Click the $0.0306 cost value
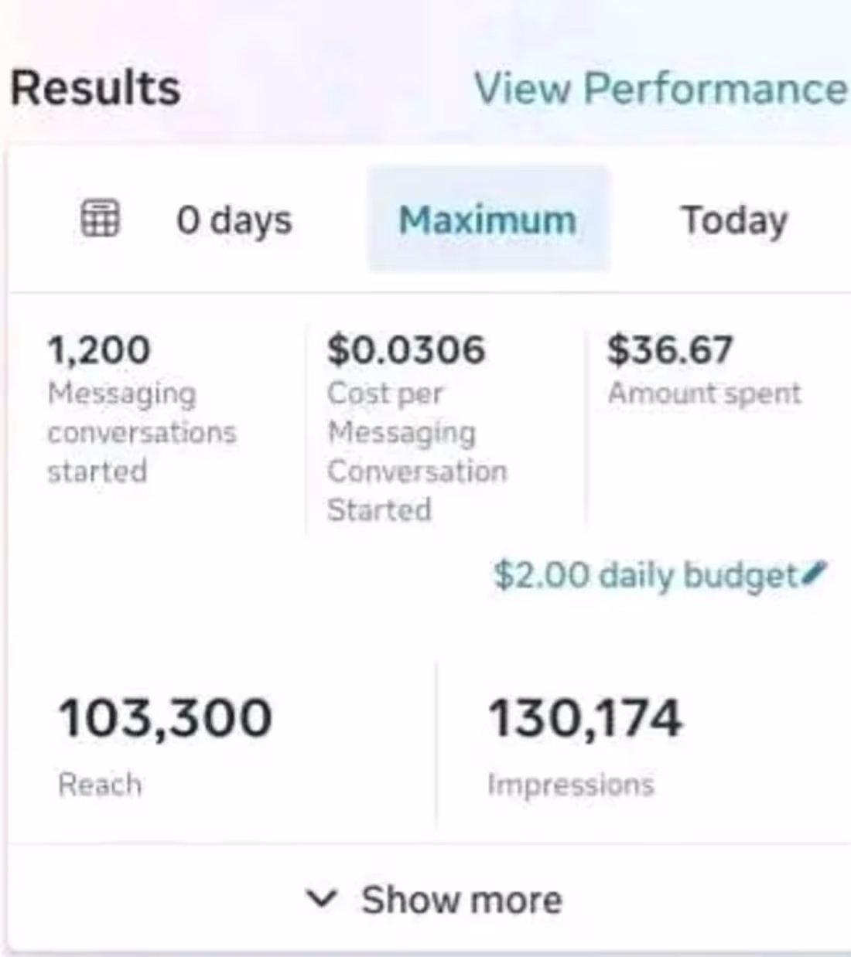 click(406, 349)
